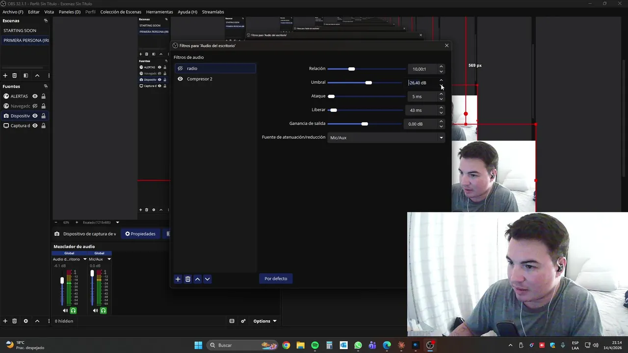Show hidden system tray icons
628x353 pixels.
click(510, 345)
